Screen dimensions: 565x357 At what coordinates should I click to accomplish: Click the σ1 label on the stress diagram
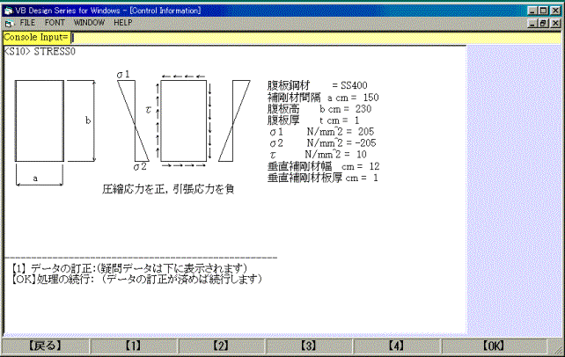click(123, 75)
